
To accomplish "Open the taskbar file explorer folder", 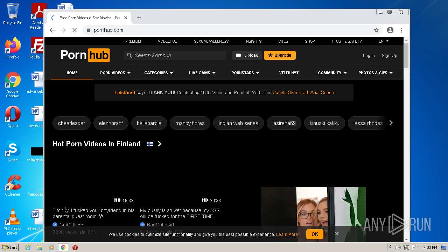I will tap(40, 247).
